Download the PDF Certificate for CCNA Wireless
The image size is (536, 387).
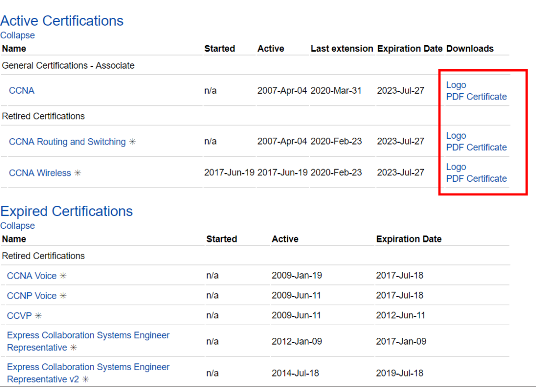pyautogui.click(x=476, y=178)
